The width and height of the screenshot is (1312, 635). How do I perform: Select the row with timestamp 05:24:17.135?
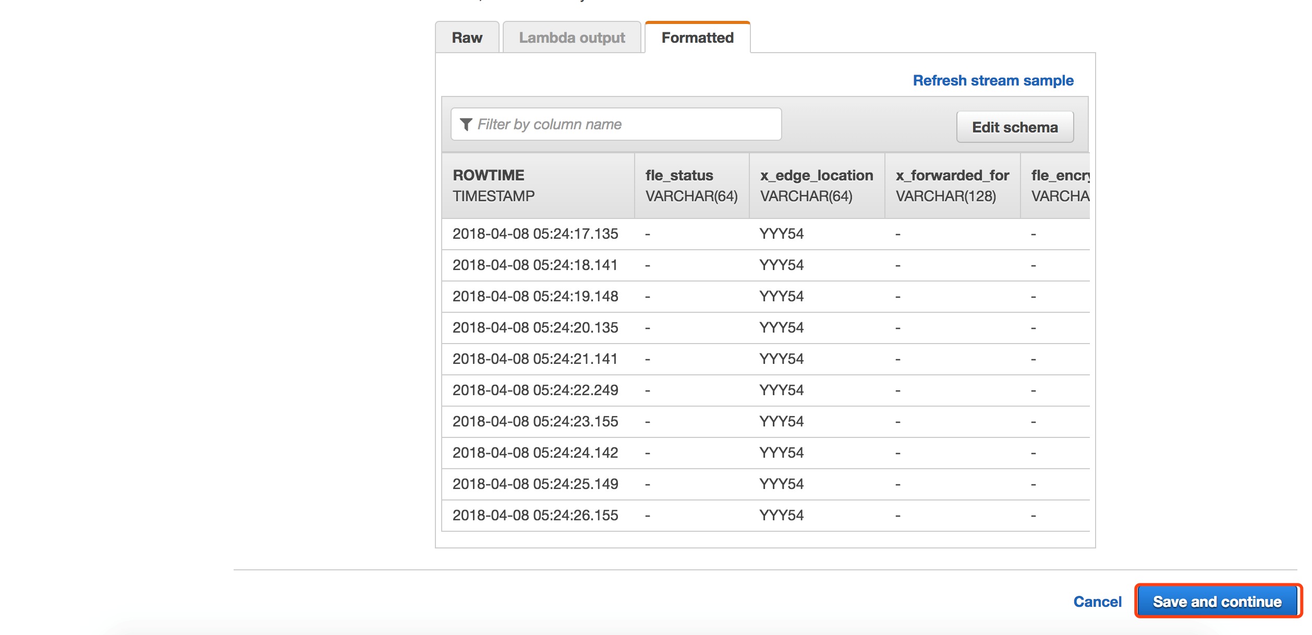click(535, 234)
